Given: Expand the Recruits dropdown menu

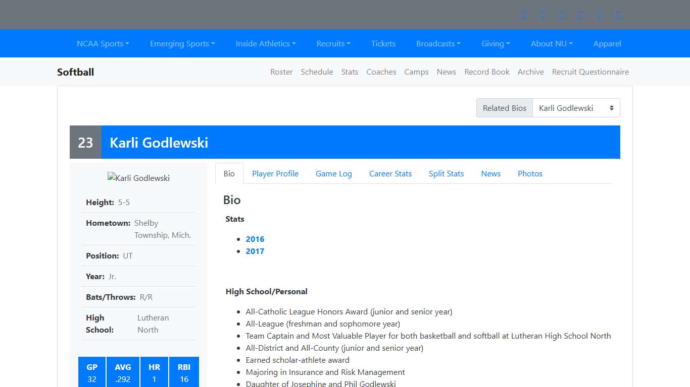Looking at the screenshot, I should pos(333,44).
